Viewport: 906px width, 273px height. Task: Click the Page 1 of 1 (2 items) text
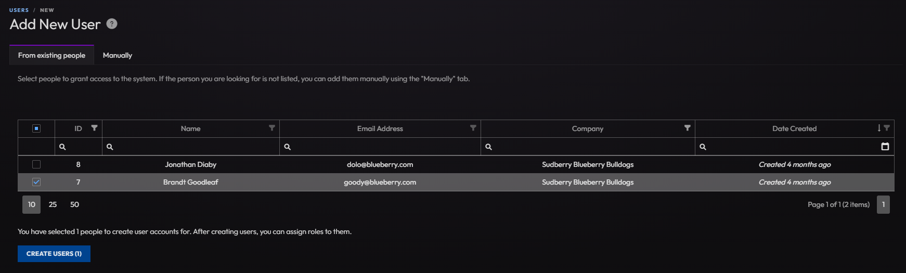point(838,204)
